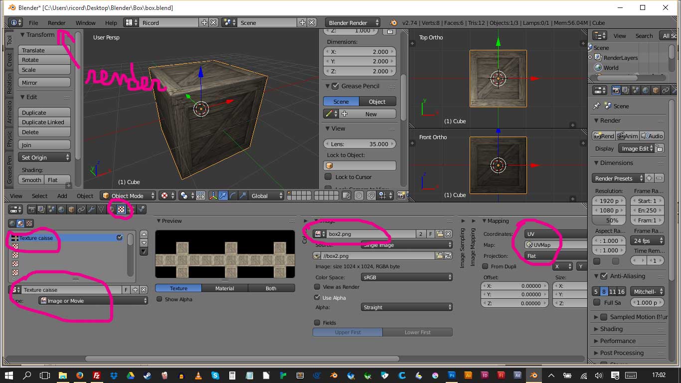The image size is (681, 383).
Task: Reload the image using the refresh icon
Action: click(448, 256)
